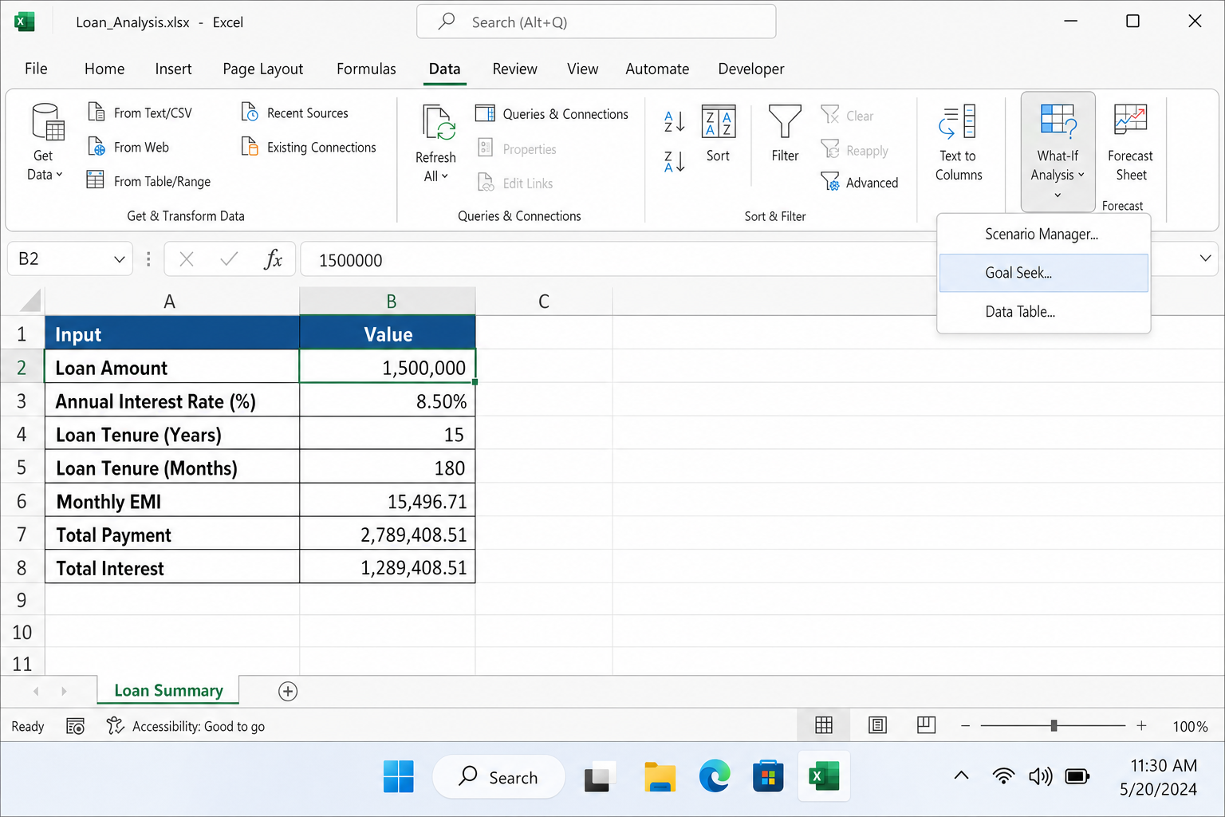Switch to the Formulas tab
This screenshot has height=817, width=1225.
pos(366,69)
